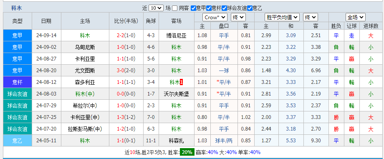Uncheck the 意甲 league filter

tap(193, 8)
